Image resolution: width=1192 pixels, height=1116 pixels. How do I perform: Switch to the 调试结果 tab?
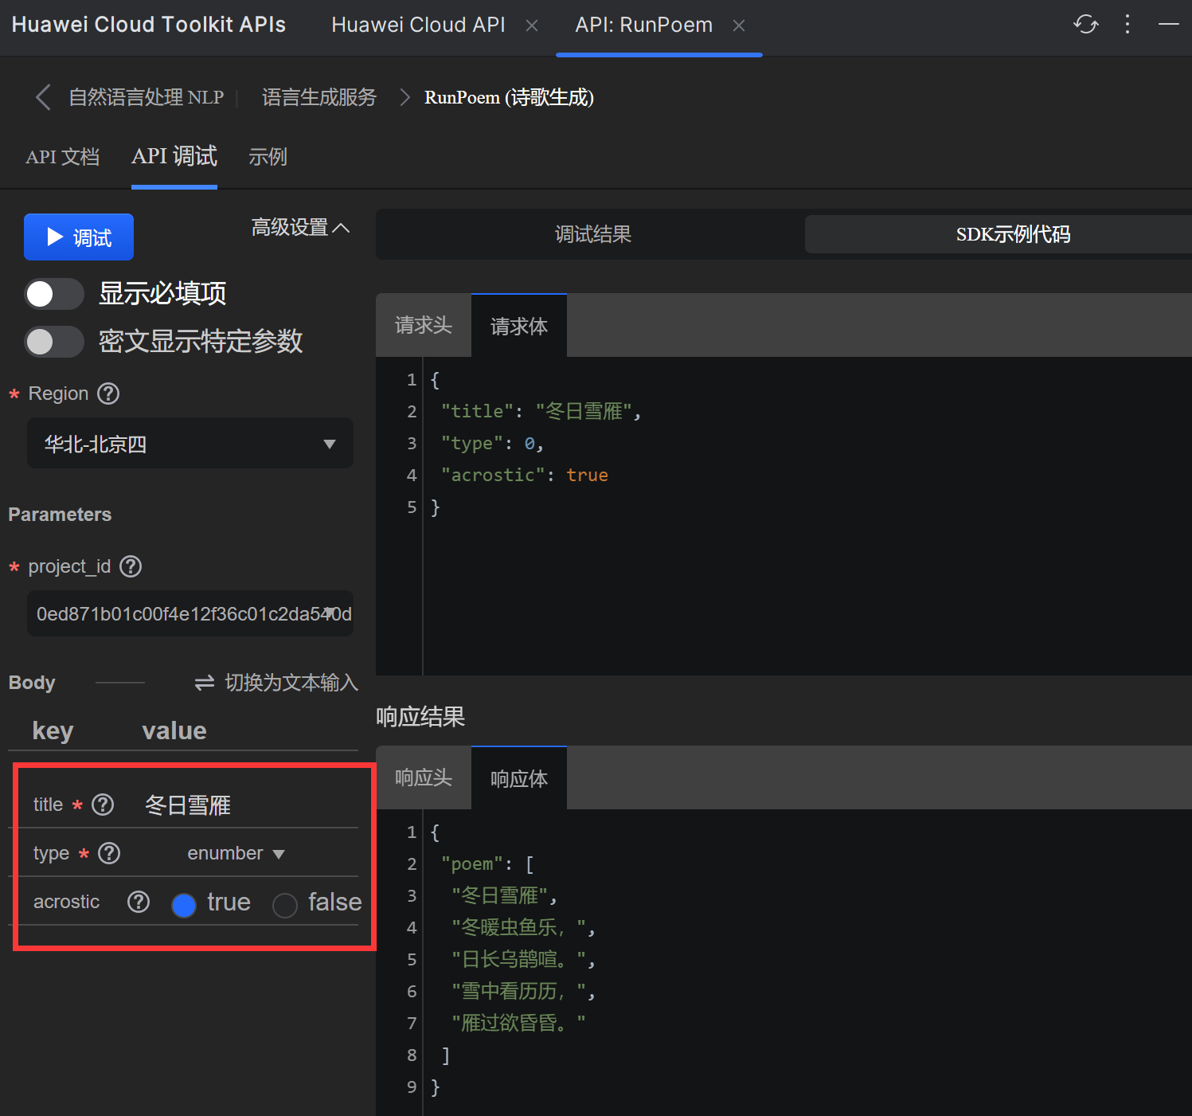pos(593,234)
